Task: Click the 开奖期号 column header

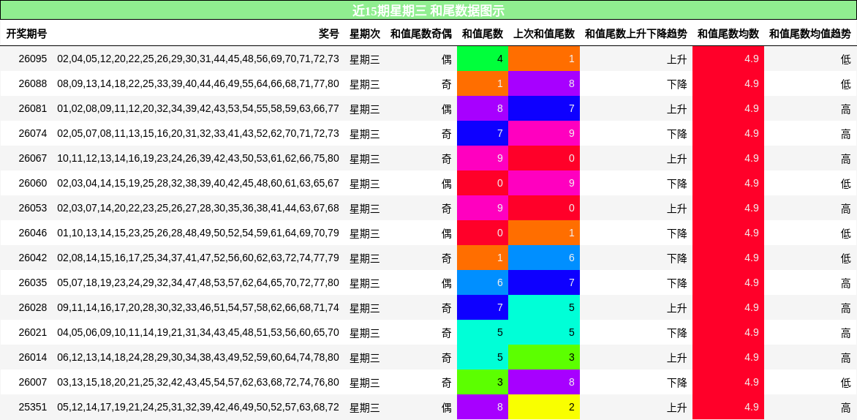Action: pos(27,34)
